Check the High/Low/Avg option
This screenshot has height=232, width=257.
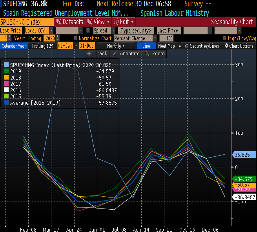click(x=224, y=38)
